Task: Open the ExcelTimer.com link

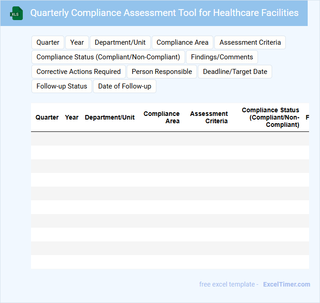Action: tap(286, 284)
